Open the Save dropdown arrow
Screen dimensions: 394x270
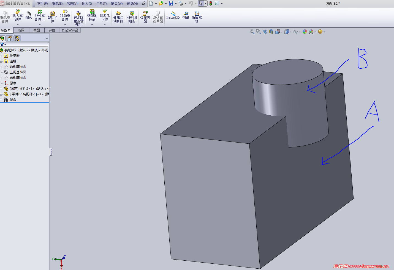point(176,4)
